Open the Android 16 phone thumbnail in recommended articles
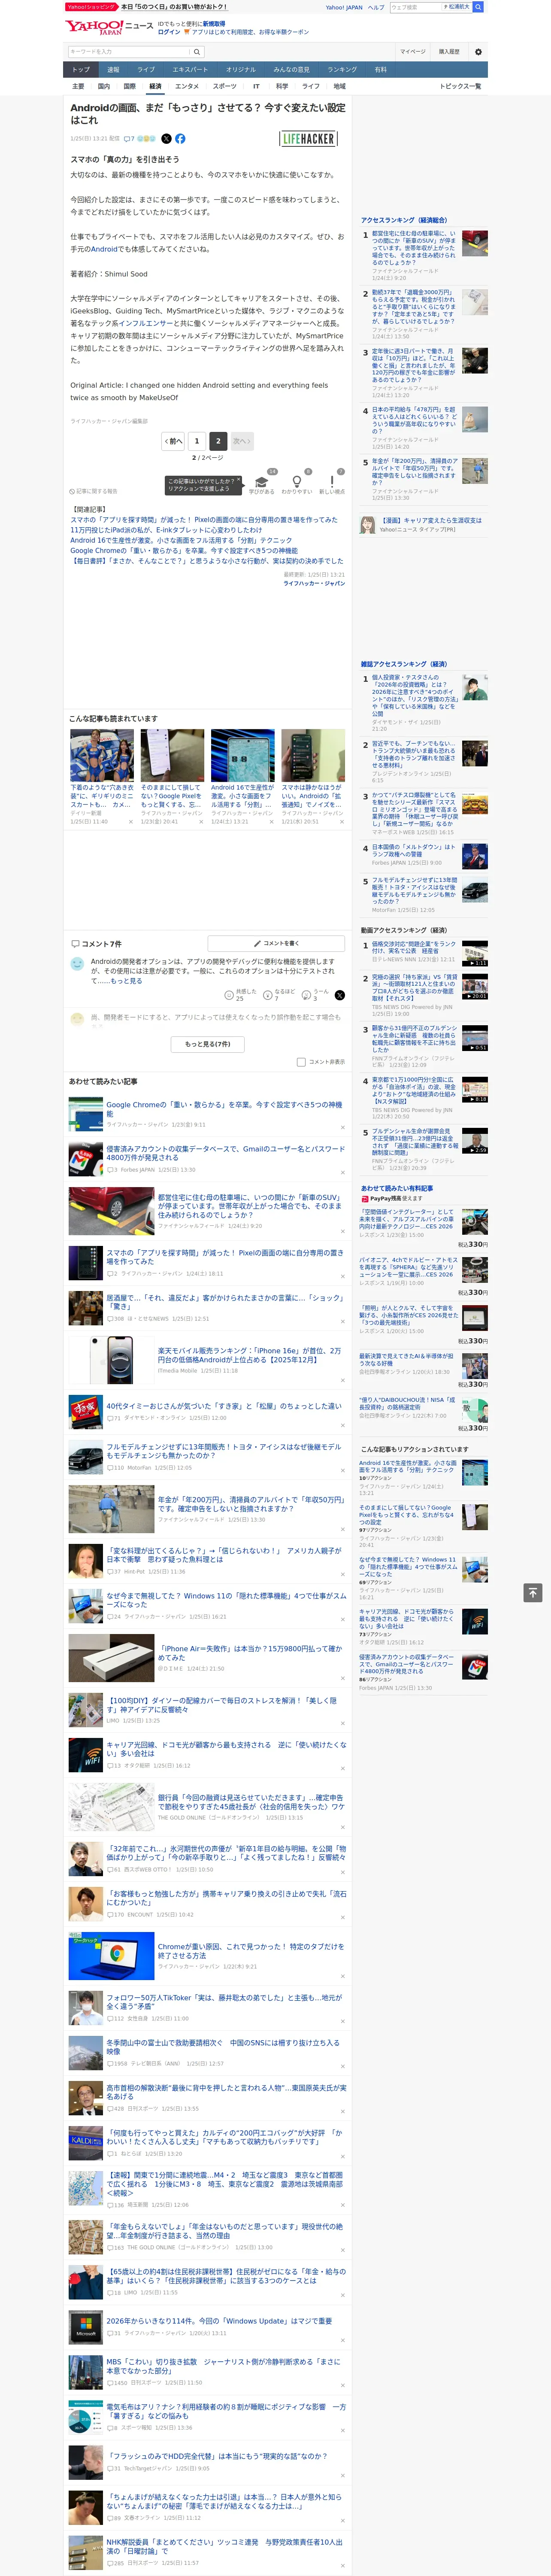Image resolution: width=551 pixels, height=2576 pixels. pos(242,756)
